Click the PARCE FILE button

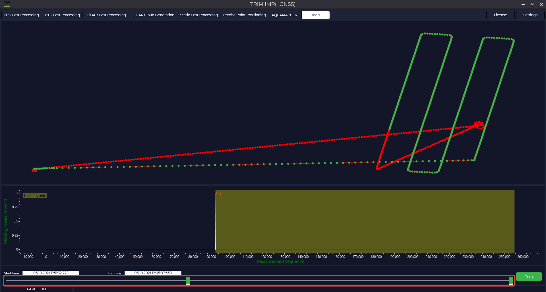[x=37, y=289]
